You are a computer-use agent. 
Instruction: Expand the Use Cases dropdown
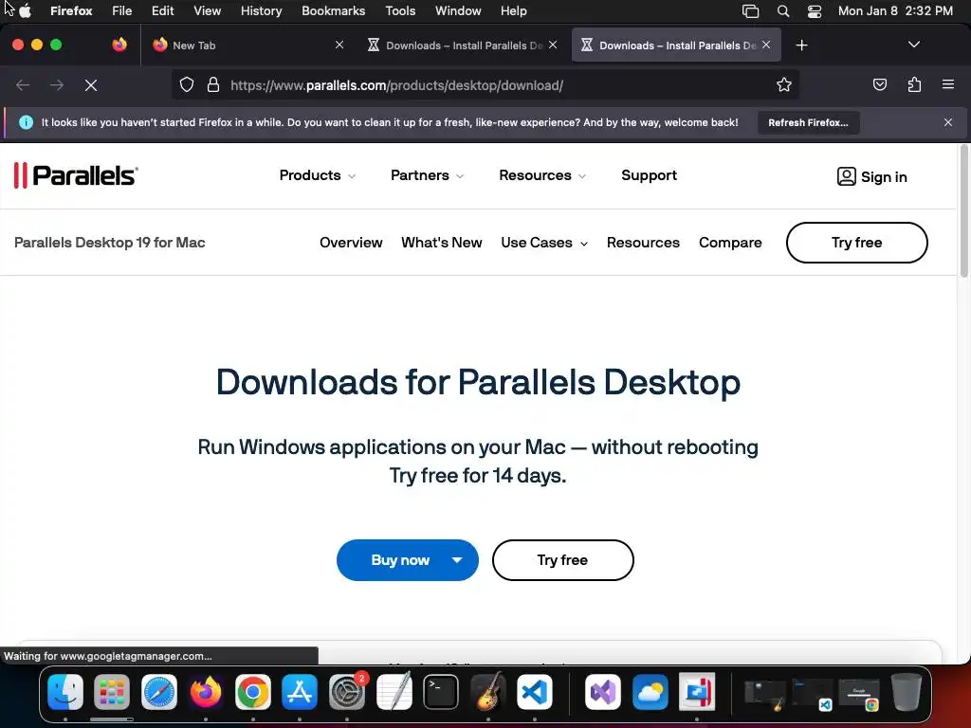[544, 243]
